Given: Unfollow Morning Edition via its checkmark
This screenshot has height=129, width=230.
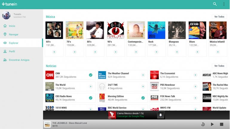Looking at the screenshot, I should coord(143,98).
